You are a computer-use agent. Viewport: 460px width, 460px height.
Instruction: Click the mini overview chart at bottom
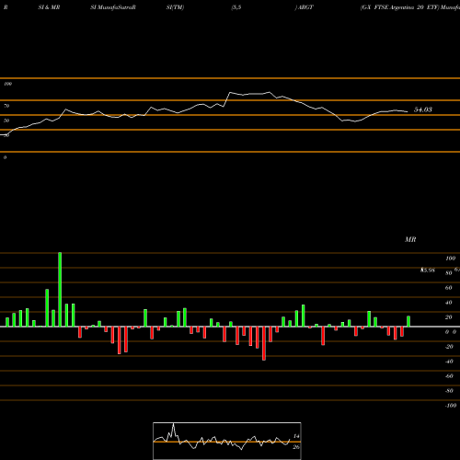pyautogui.click(x=227, y=441)
